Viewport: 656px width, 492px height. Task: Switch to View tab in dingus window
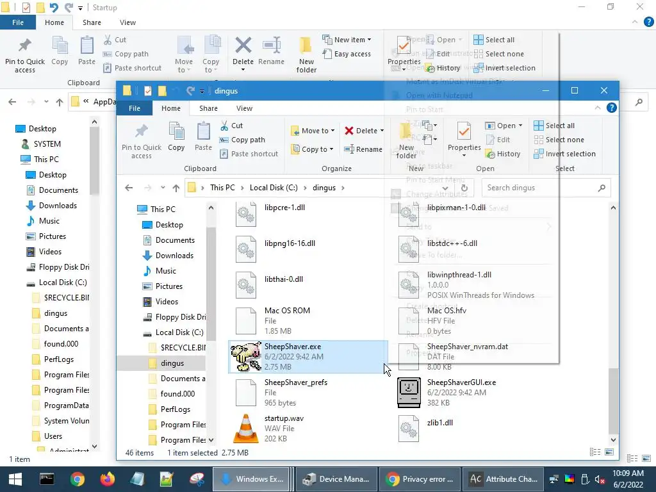244,108
